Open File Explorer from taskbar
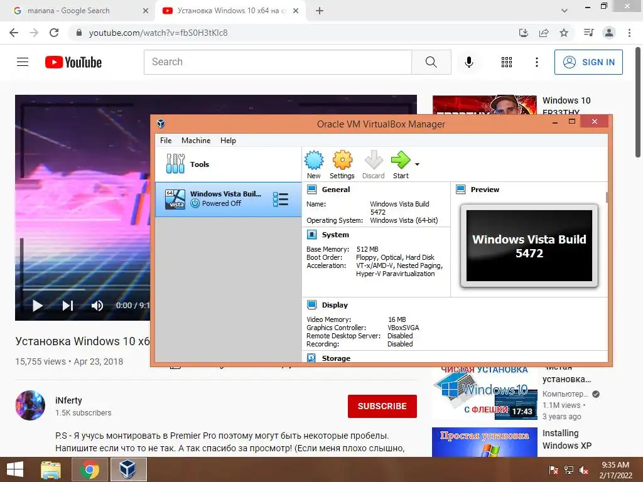Screen dimensions: 643x482 pyautogui.click(x=51, y=469)
